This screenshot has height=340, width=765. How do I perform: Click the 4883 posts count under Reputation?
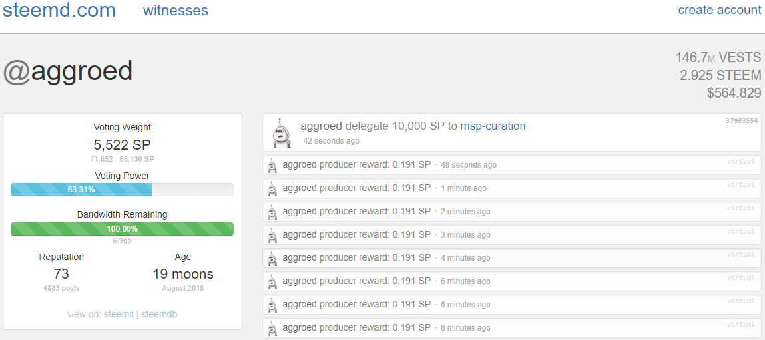pos(61,288)
